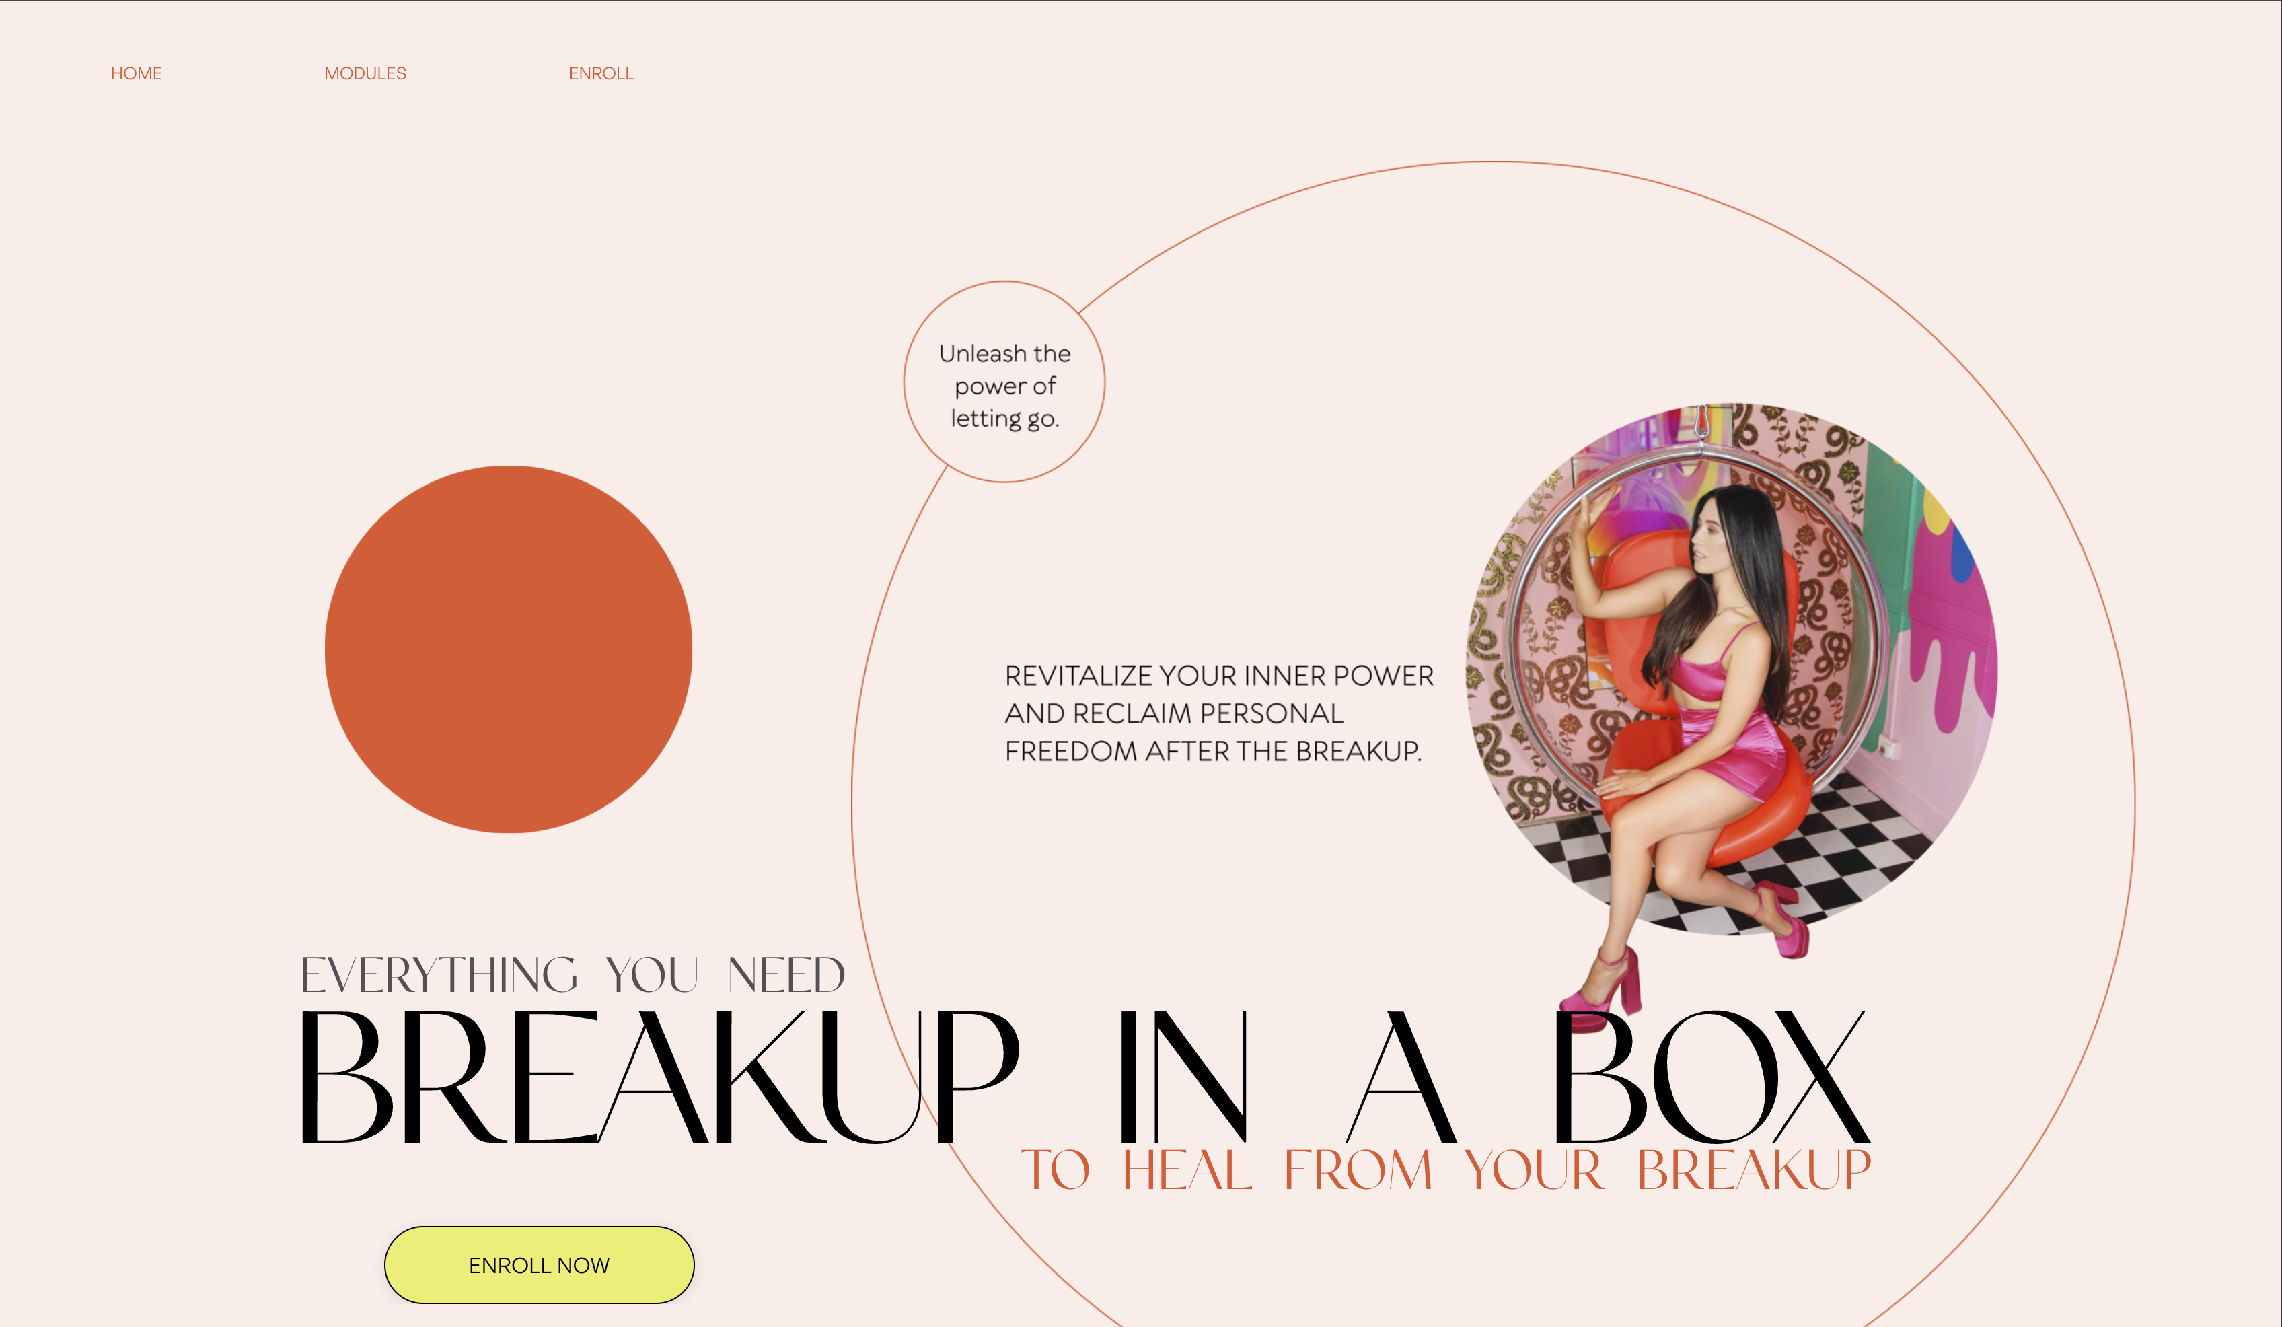Click 'TO HEAL FROM YOUR BREAKUP' subtitle
The width and height of the screenshot is (2282, 1327).
tap(1445, 1170)
